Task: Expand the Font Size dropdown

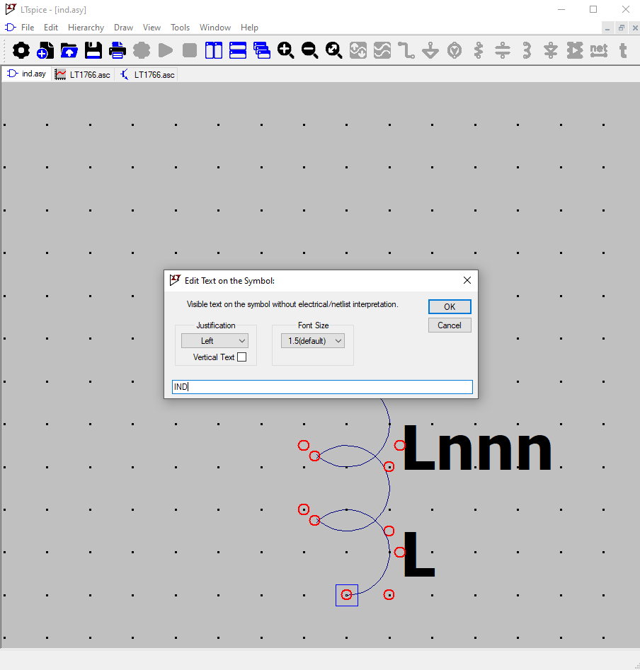Action: click(x=312, y=341)
